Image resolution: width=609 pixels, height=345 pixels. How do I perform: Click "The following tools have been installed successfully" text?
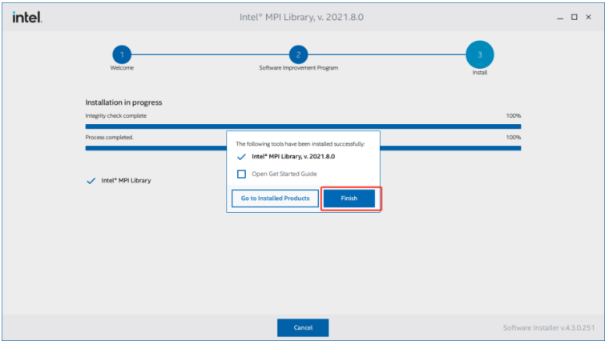click(x=300, y=144)
